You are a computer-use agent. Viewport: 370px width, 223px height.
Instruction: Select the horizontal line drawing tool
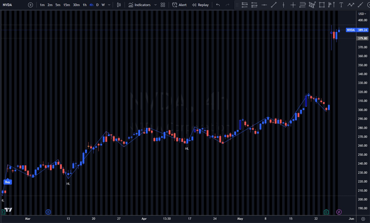pyautogui.click(x=264, y=5)
